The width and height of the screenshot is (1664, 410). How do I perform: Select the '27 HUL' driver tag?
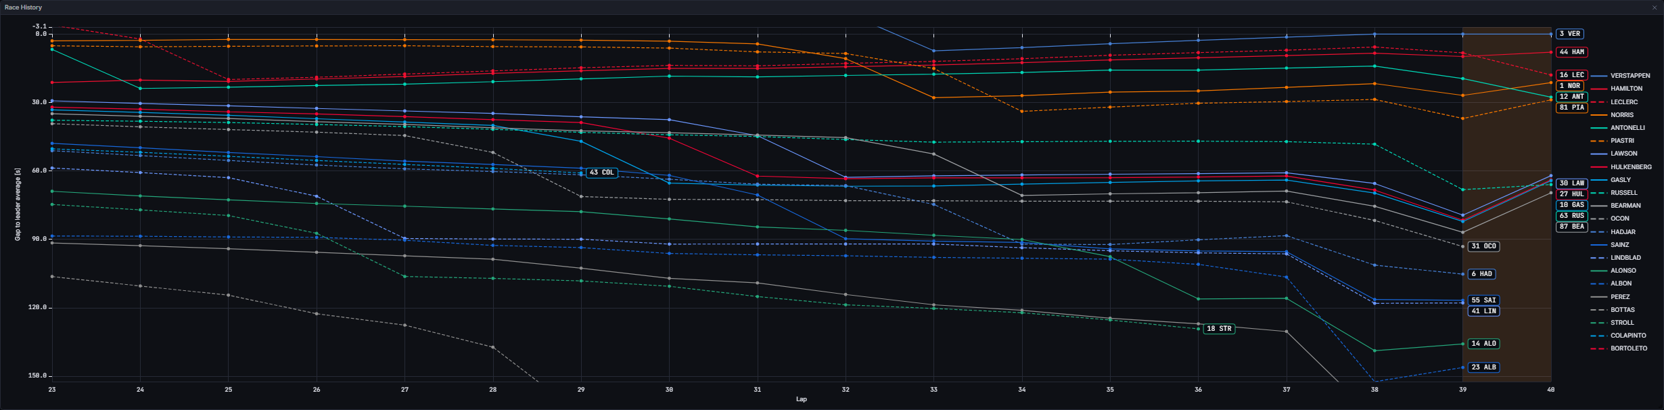pyautogui.click(x=1572, y=194)
